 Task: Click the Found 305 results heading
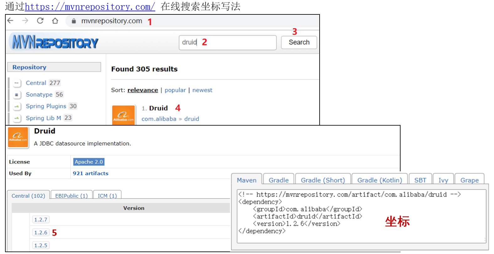point(144,69)
